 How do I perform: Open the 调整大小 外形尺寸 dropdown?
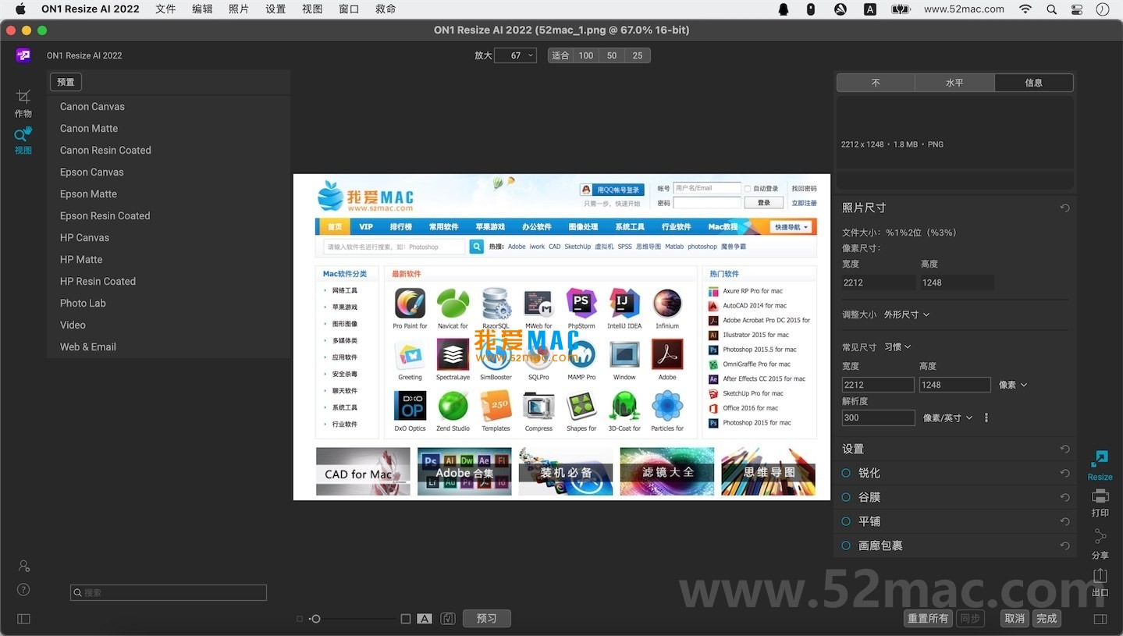[906, 314]
